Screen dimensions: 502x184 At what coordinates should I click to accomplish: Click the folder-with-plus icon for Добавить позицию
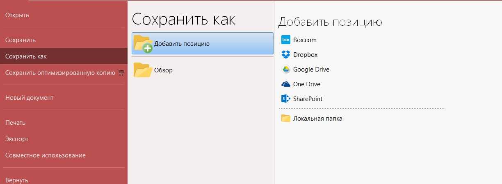pos(143,44)
